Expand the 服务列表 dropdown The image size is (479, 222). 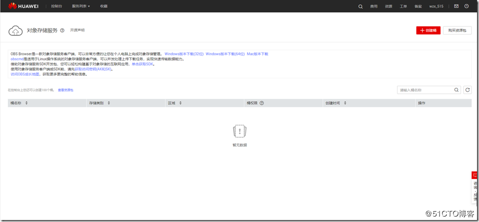coord(81,6)
